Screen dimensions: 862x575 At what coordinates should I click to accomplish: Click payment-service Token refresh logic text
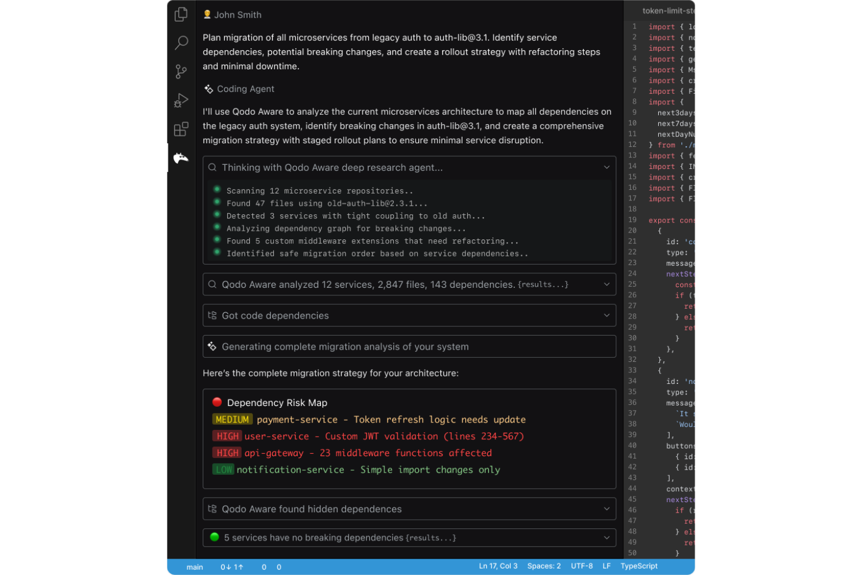391,419
